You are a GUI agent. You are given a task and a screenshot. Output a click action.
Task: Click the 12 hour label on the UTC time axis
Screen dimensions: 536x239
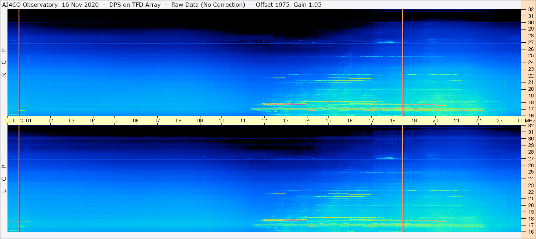264,121
